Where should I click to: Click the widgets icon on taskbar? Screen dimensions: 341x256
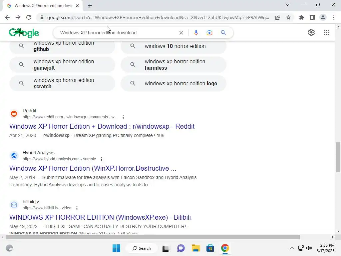tap(9, 248)
